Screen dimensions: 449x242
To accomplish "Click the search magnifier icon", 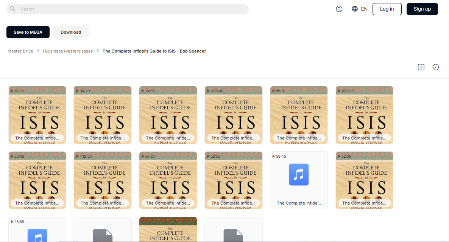I will click(12, 9).
